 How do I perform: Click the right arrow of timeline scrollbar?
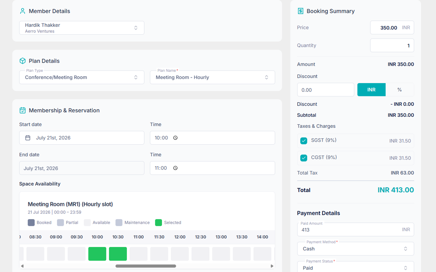272,266
